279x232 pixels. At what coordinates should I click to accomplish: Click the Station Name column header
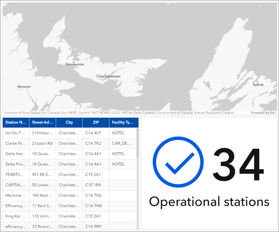click(16, 122)
